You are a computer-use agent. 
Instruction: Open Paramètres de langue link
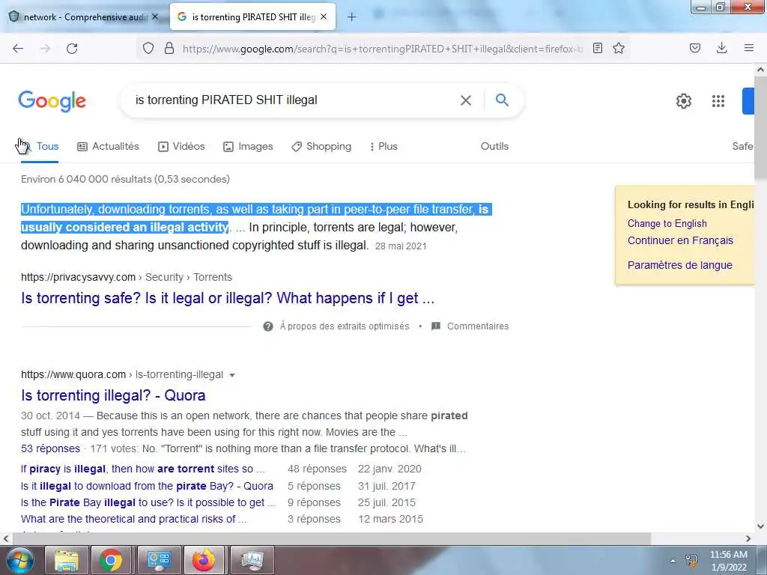click(x=680, y=265)
